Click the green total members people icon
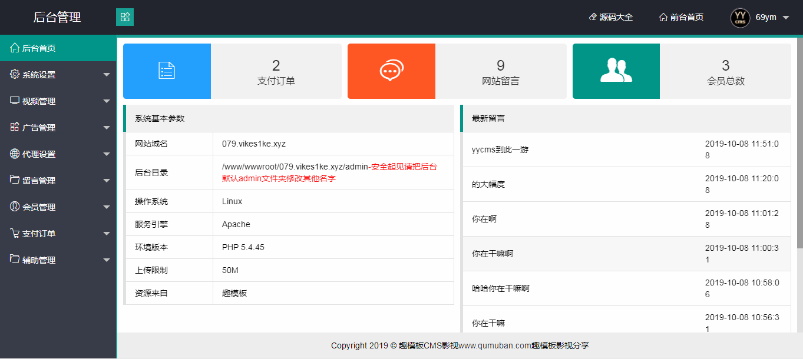The height and width of the screenshot is (359, 803). 616,71
